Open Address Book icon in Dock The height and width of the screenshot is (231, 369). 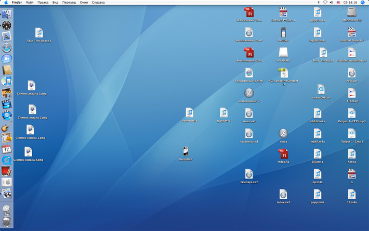click(7, 70)
